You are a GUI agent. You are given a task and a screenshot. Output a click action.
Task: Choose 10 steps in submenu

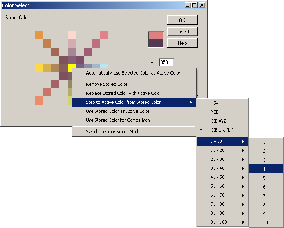click(266, 223)
